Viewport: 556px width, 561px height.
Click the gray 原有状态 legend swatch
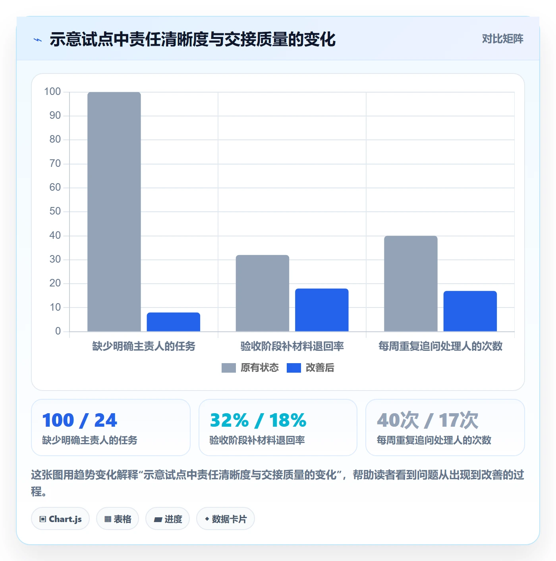[229, 368]
